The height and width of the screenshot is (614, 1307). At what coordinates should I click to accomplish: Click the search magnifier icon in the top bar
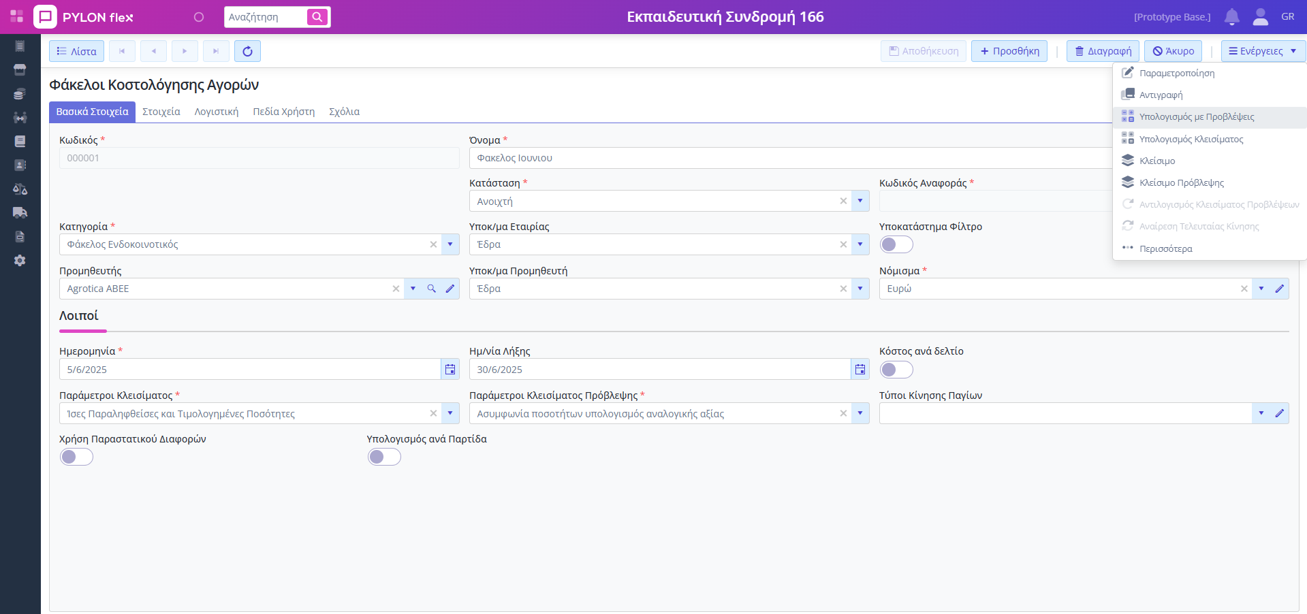317,17
